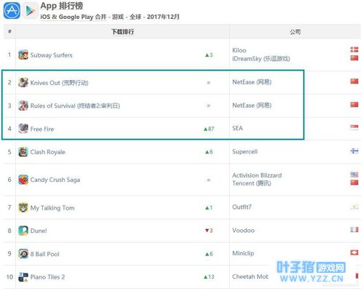The height and width of the screenshot is (291, 363).
Task: Open the Dune! app icon
Action: 23,231
